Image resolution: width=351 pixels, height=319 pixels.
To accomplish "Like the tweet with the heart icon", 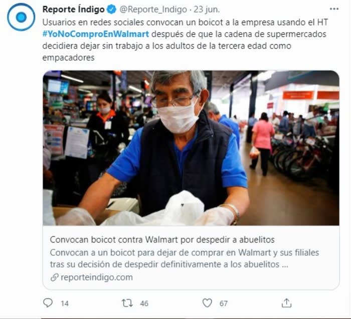I will (207, 303).
